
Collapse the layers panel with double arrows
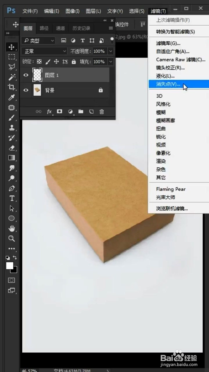tap(105, 20)
